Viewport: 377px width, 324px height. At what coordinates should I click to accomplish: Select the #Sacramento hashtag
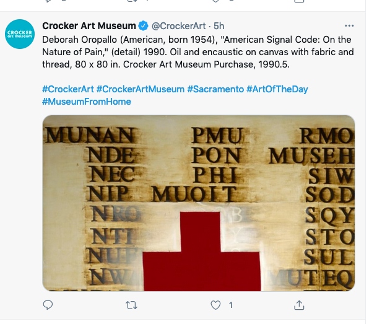point(215,89)
